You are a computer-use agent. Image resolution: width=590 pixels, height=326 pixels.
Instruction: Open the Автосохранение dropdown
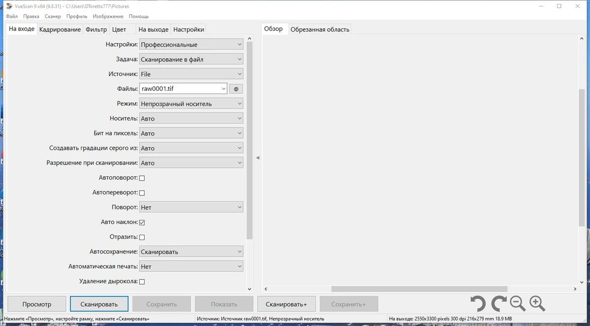click(191, 251)
